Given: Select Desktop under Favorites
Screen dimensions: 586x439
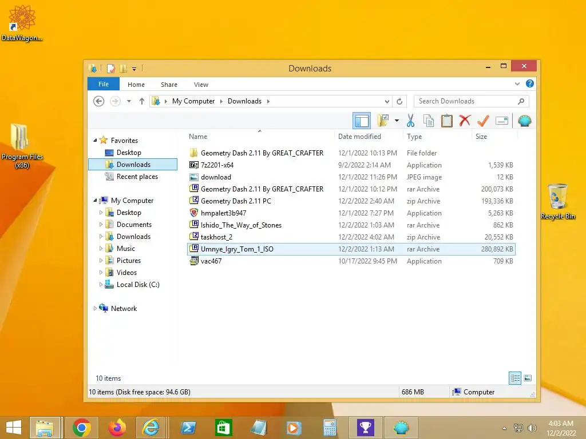Looking at the screenshot, I should pyautogui.click(x=129, y=152).
